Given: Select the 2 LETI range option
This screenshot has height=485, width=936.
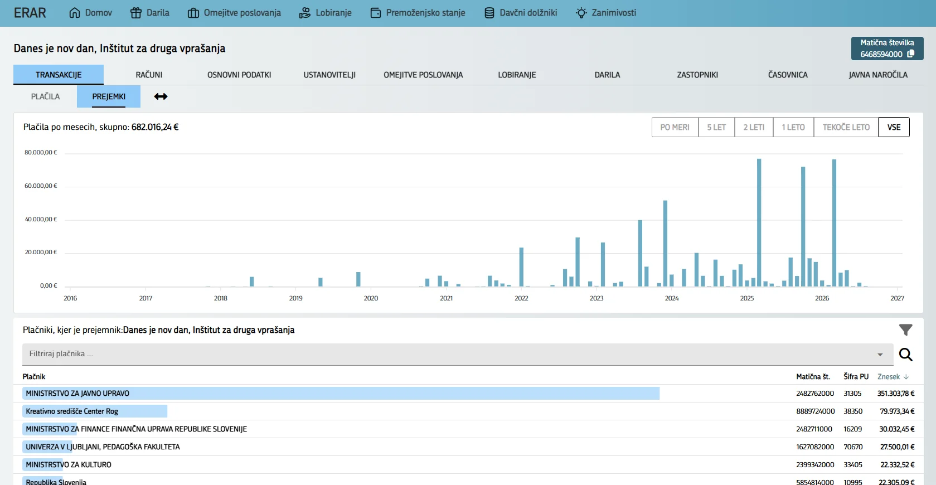Looking at the screenshot, I should (754, 127).
